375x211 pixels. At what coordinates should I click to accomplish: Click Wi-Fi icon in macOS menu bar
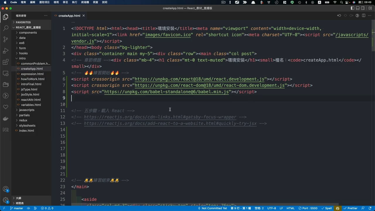pos(335,2)
